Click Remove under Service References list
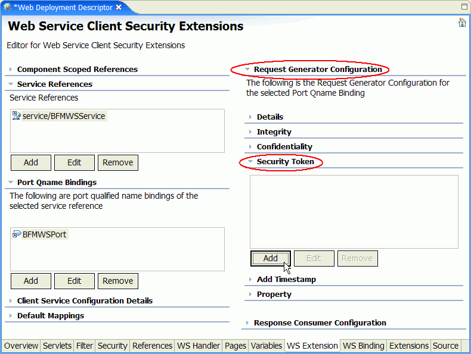 pyautogui.click(x=118, y=162)
